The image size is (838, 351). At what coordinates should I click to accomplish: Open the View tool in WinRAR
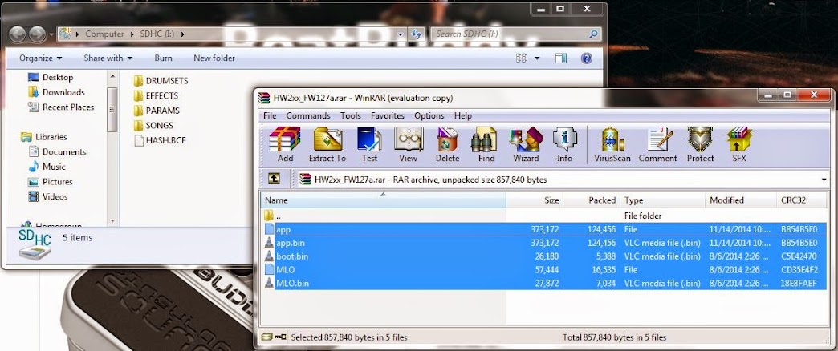[x=409, y=144]
